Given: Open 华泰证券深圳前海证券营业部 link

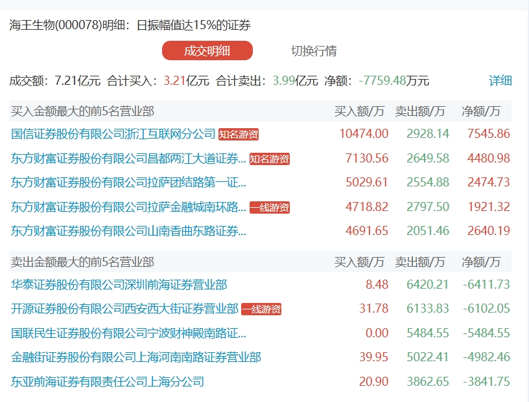Looking at the screenshot, I should pos(119,285).
